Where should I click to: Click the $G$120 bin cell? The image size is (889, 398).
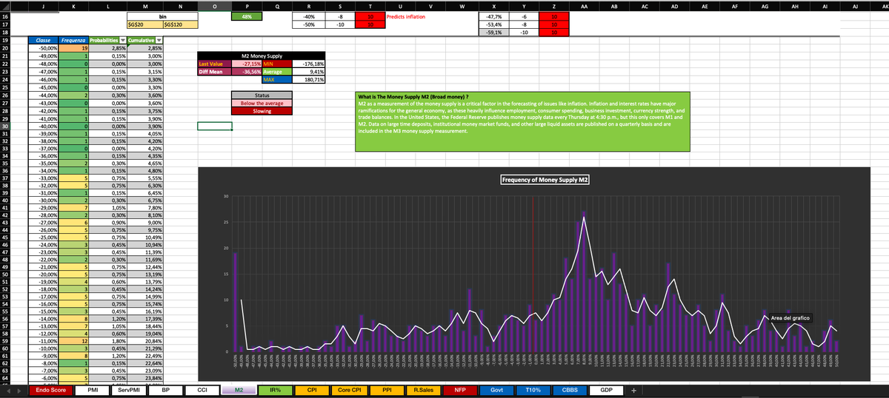point(179,24)
